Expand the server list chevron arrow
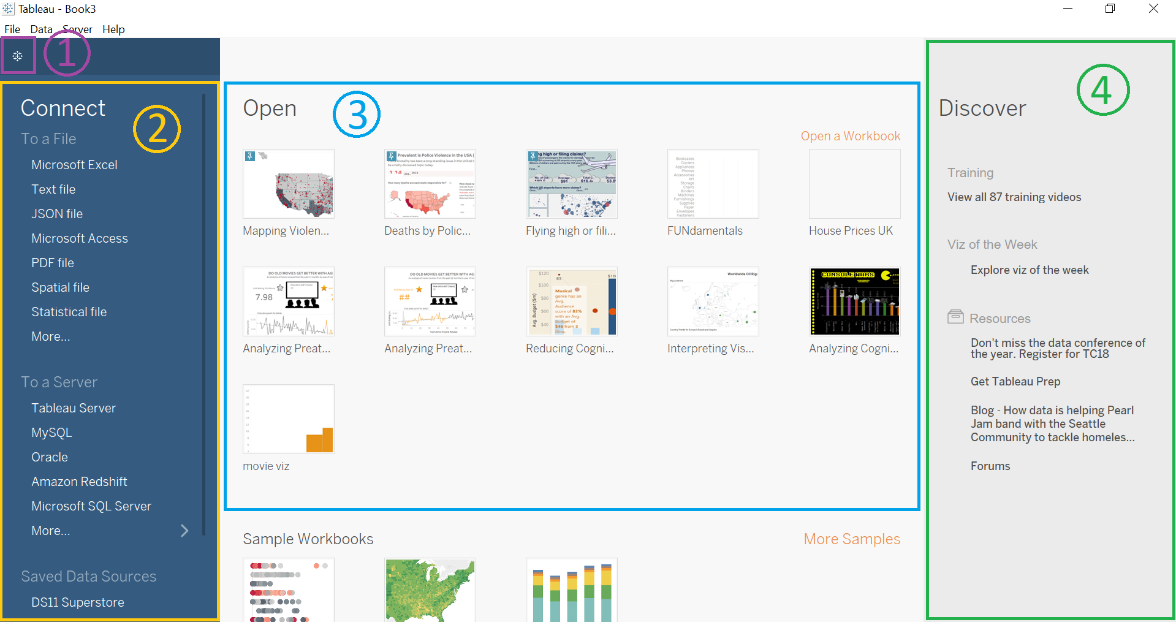Screen dimensions: 1176x622 coord(184,531)
